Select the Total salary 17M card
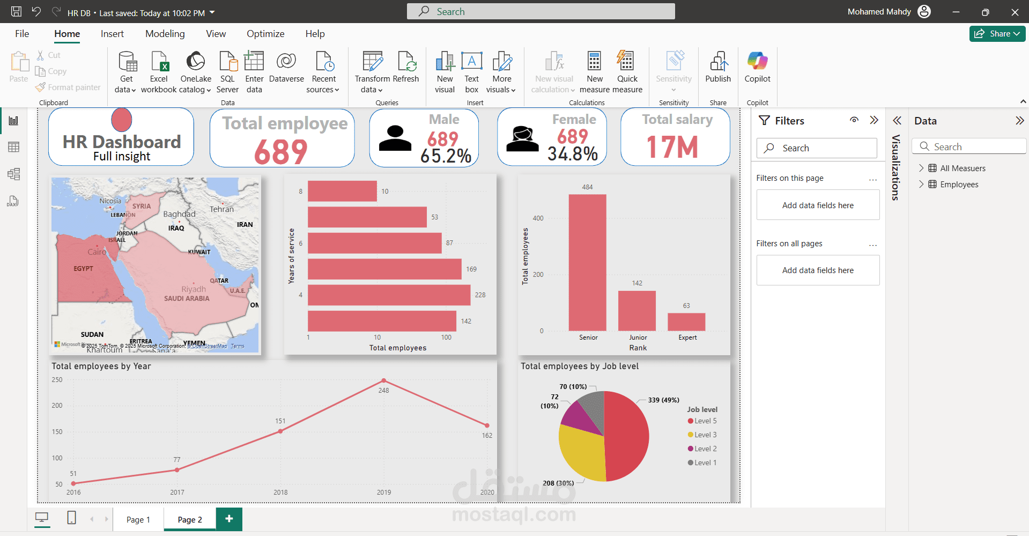Viewport: 1029px width, 536px height. coord(675,137)
